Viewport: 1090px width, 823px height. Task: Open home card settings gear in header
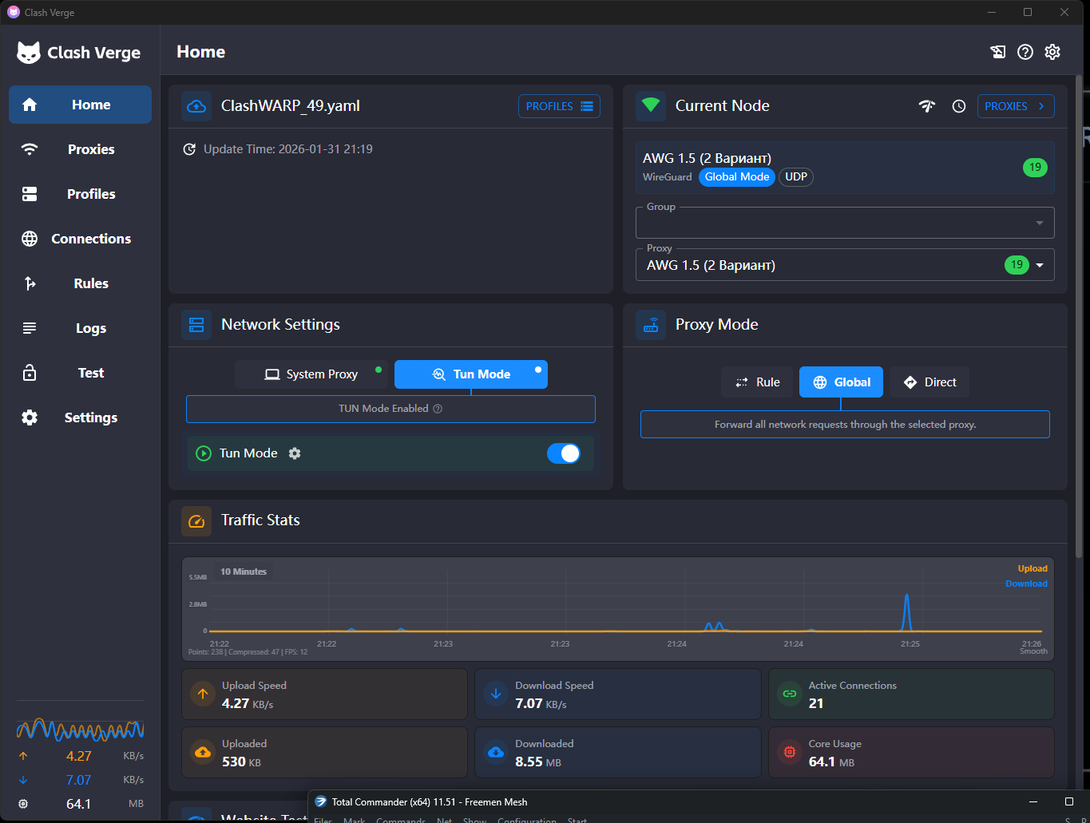click(1052, 52)
